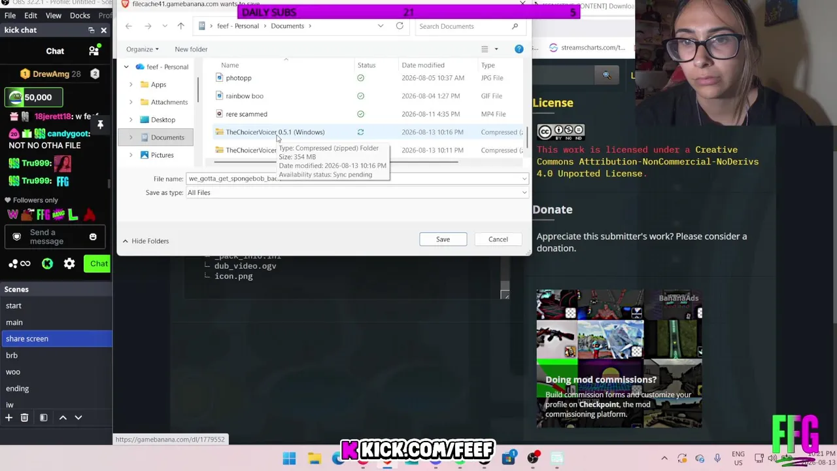Open the OBS Edit menu
The height and width of the screenshot is (471, 837).
click(31, 15)
